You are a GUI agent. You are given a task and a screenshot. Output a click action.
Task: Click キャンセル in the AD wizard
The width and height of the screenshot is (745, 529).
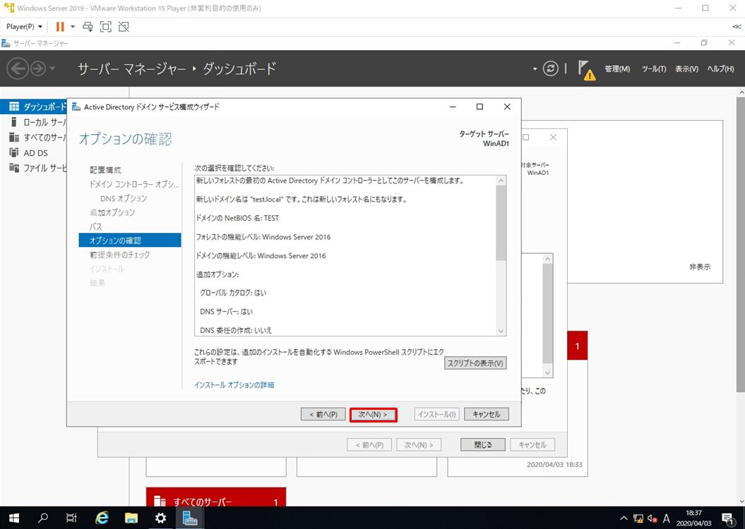[x=487, y=414]
